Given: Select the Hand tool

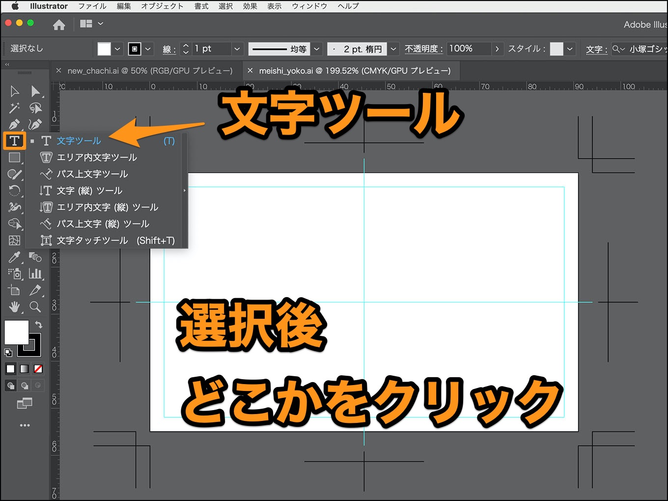Looking at the screenshot, I should tap(14, 307).
